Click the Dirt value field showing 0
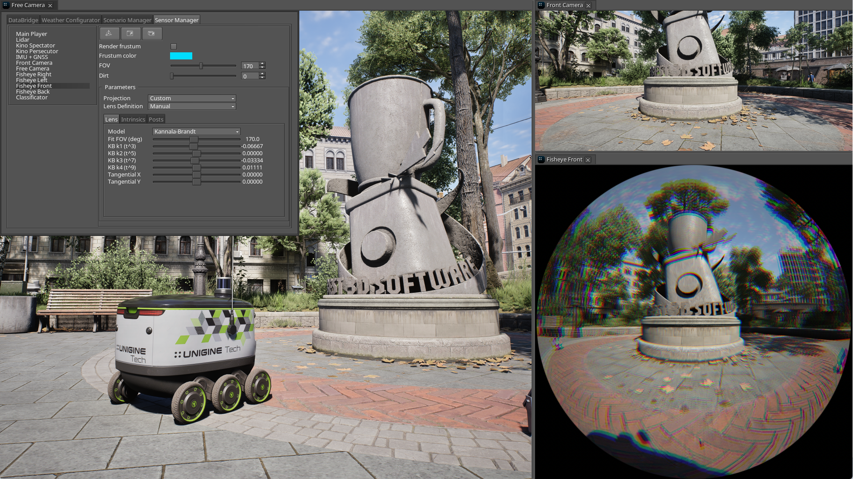This screenshot has width=853, height=479. [x=250, y=76]
